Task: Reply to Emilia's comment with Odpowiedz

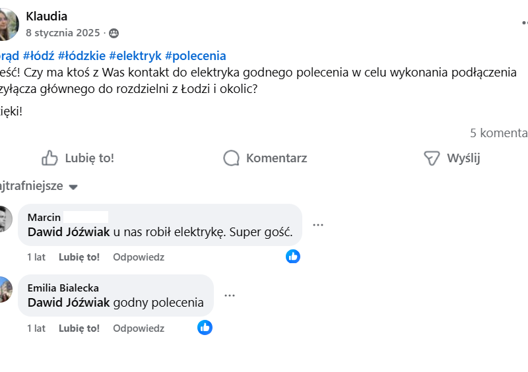Action: (139, 328)
